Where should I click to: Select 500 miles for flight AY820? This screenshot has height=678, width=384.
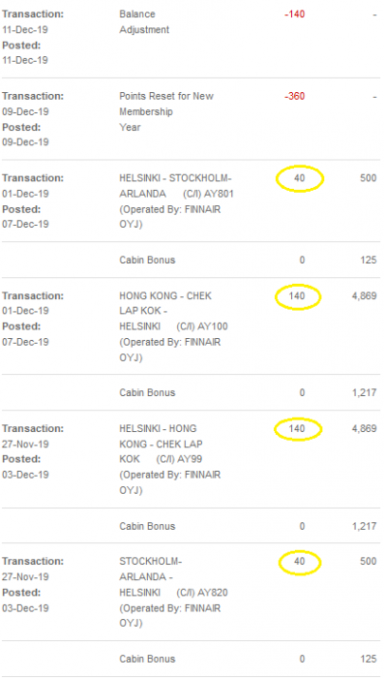click(368, 562)
